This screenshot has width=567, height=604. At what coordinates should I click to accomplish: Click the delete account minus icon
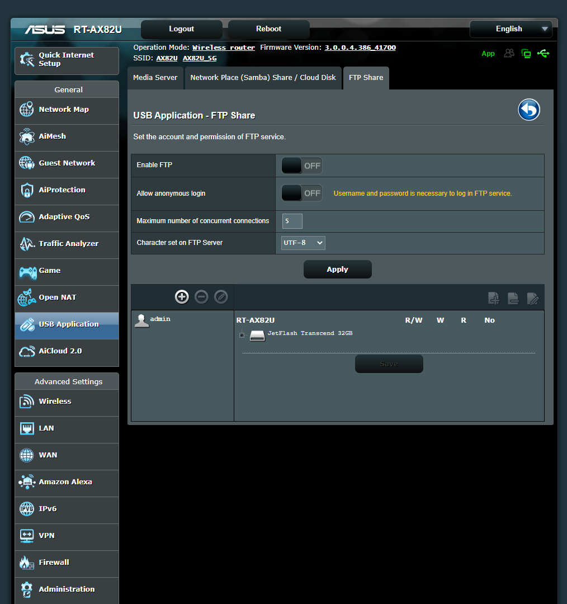coord(201,296)
